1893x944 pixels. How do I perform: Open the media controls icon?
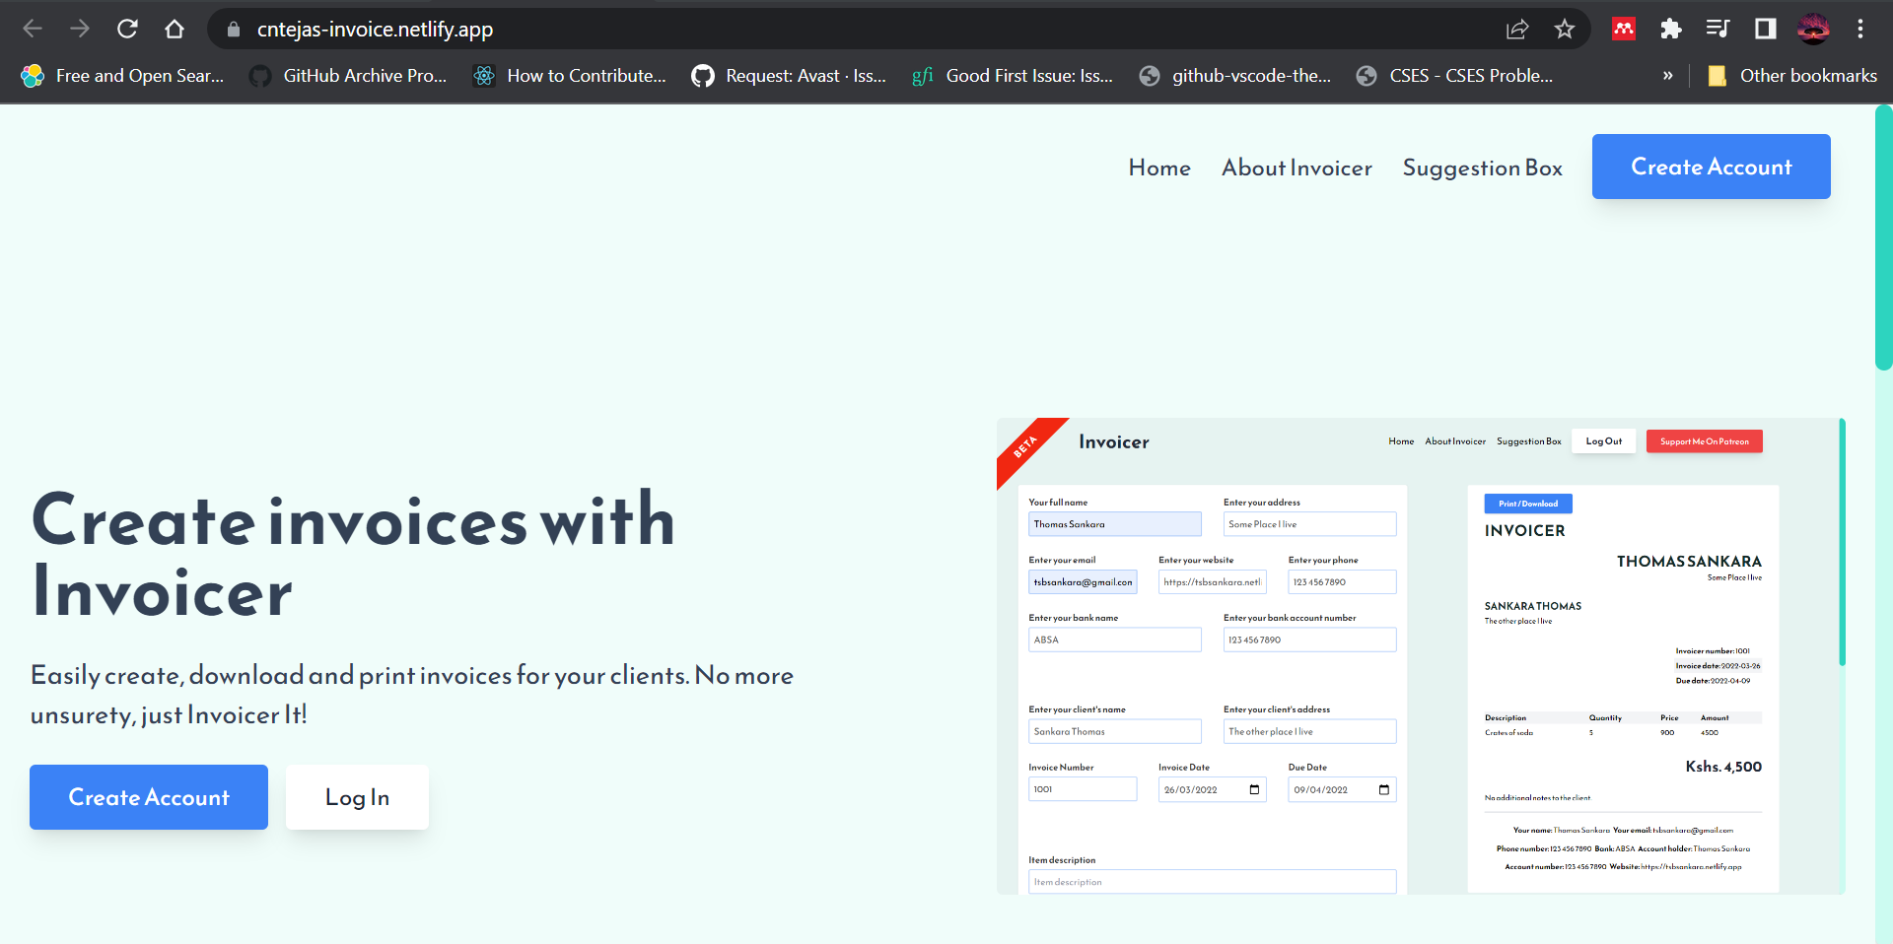pyautogui.click(x=1718, y=29)
